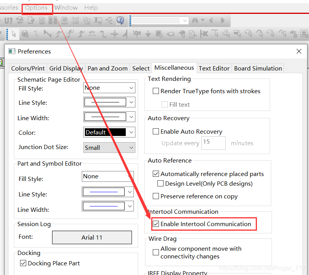
Task: Click the binoculars search icon
Action: (x=195, y=20)
